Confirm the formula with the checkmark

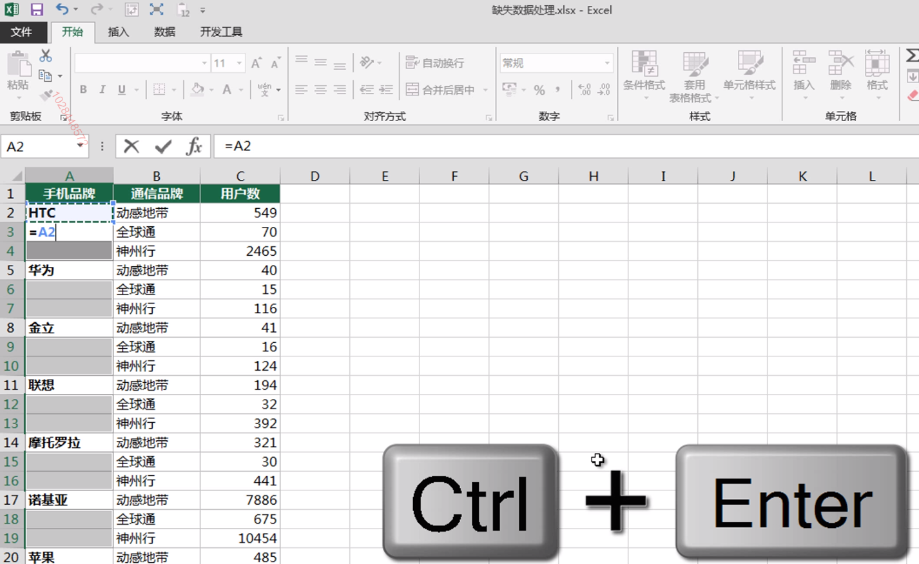click(x=163, y=146)
